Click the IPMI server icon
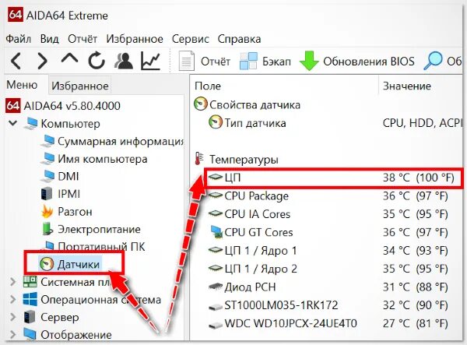The height and width of the screenshot is (345, 467). (47, 194)
